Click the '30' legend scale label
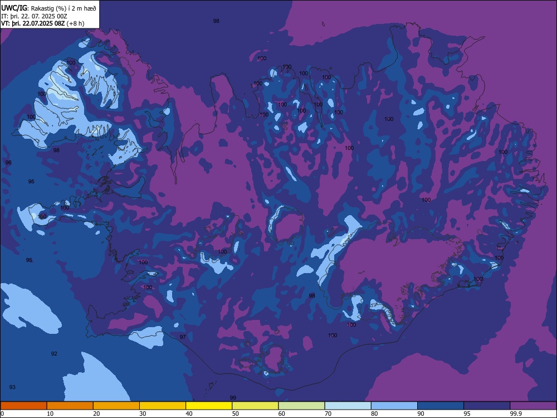 (143, 414)
